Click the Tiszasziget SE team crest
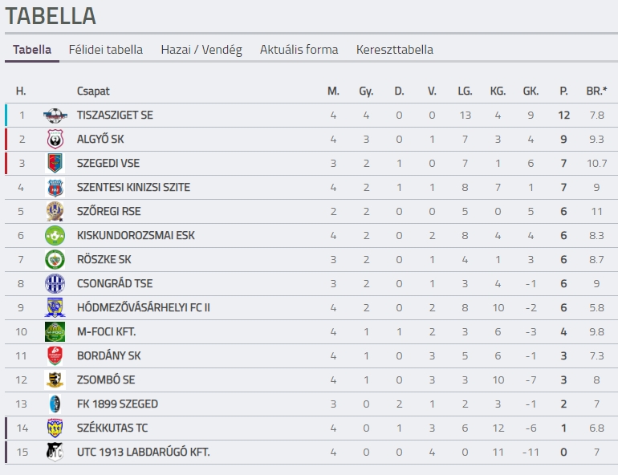Image resolution: width=618 pixels, height=475 pixels. click(55, 116)
